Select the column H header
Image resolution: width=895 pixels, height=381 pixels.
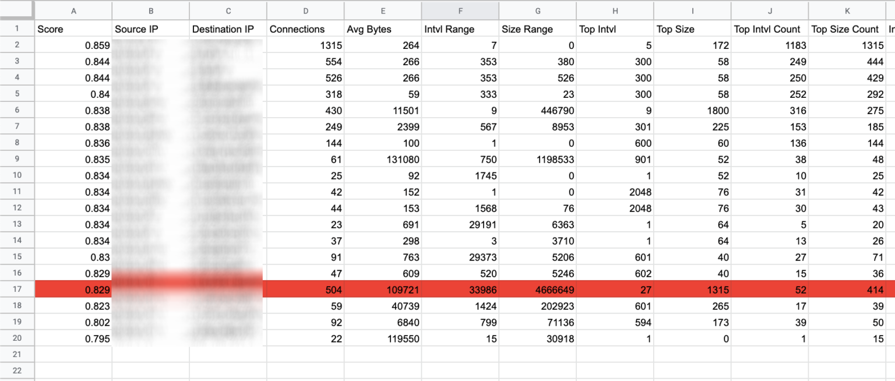click(x=615, y=10)
